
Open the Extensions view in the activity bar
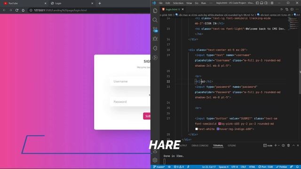click(x=155, y=48)
